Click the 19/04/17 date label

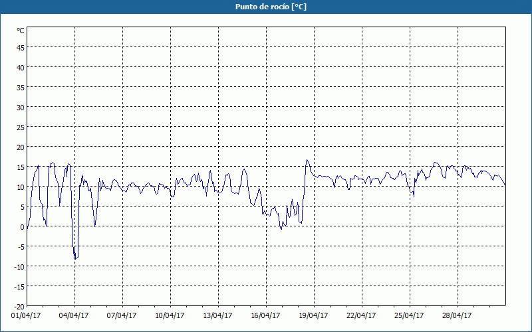coord(313,316)
